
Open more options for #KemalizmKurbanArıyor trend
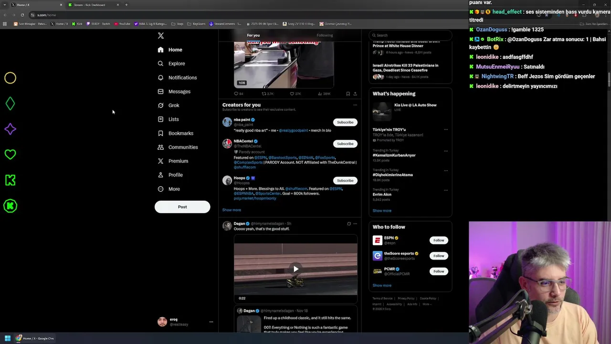(446, 151)
